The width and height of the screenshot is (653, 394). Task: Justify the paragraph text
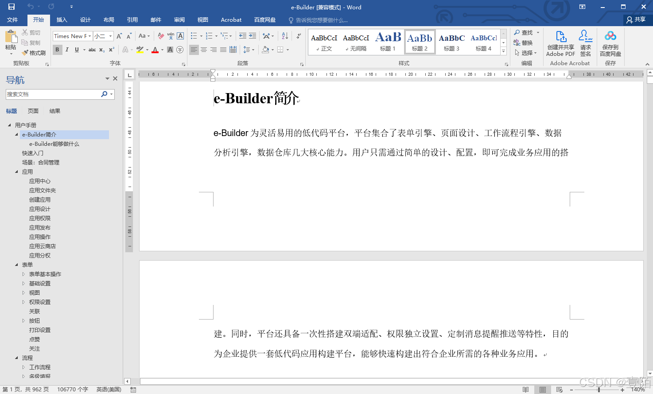click(x=223, y=50)
